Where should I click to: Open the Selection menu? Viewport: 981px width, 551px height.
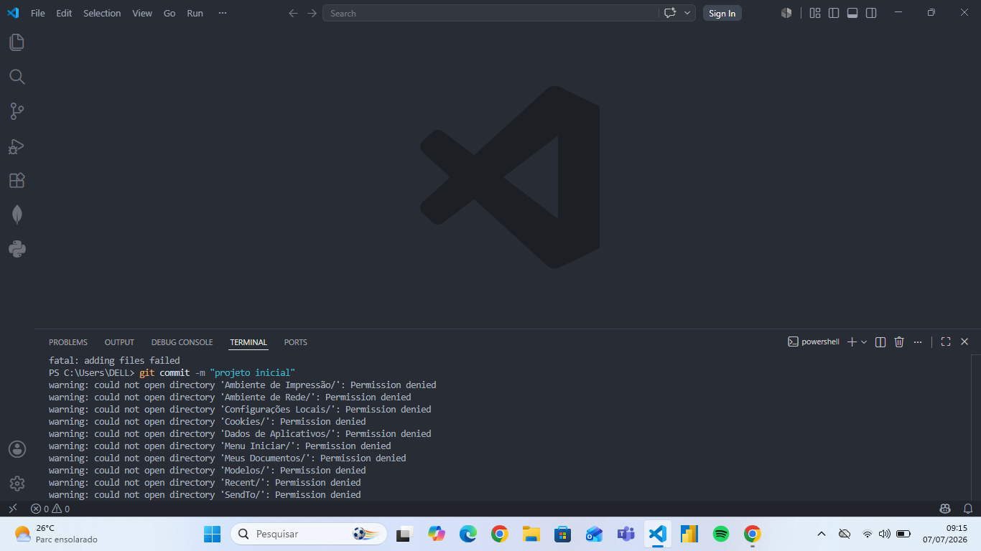coord(102,13)
